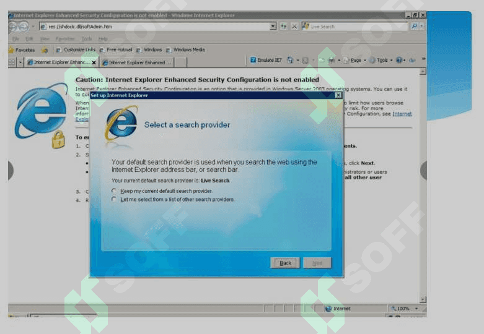Close the Set up Internet Explorer dialog
484x334 pixels.
338,95
